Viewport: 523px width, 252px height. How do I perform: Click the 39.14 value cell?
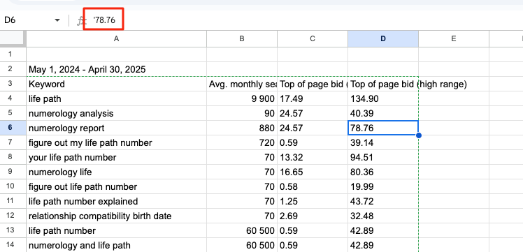click(383, 142)
